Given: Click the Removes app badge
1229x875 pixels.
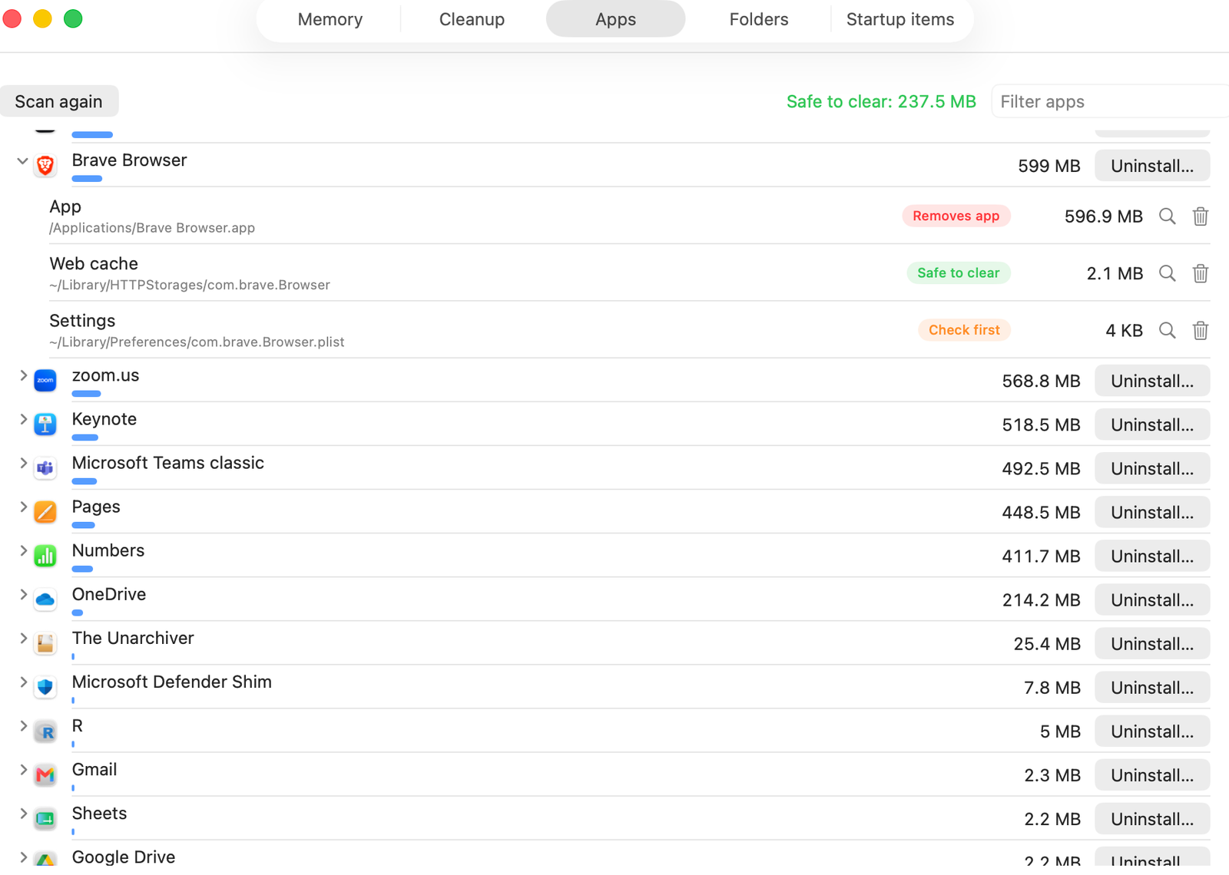Looking at the screenshot, I should click(956, 216).
